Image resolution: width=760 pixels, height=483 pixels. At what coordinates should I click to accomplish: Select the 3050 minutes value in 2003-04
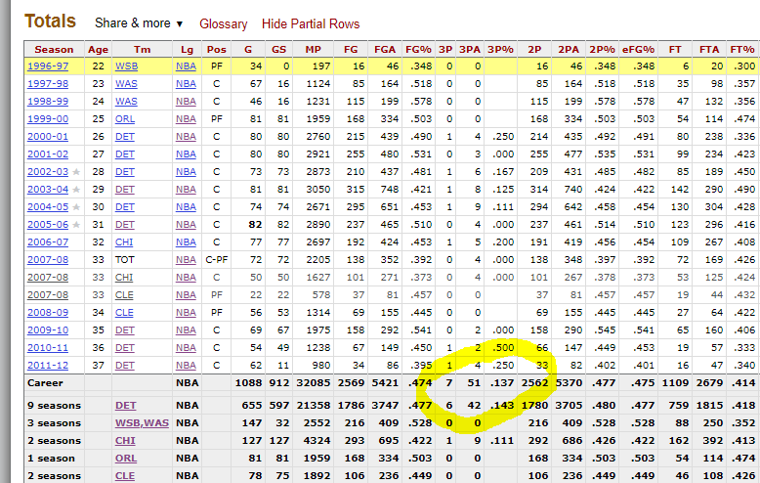(x=317, y=190)
